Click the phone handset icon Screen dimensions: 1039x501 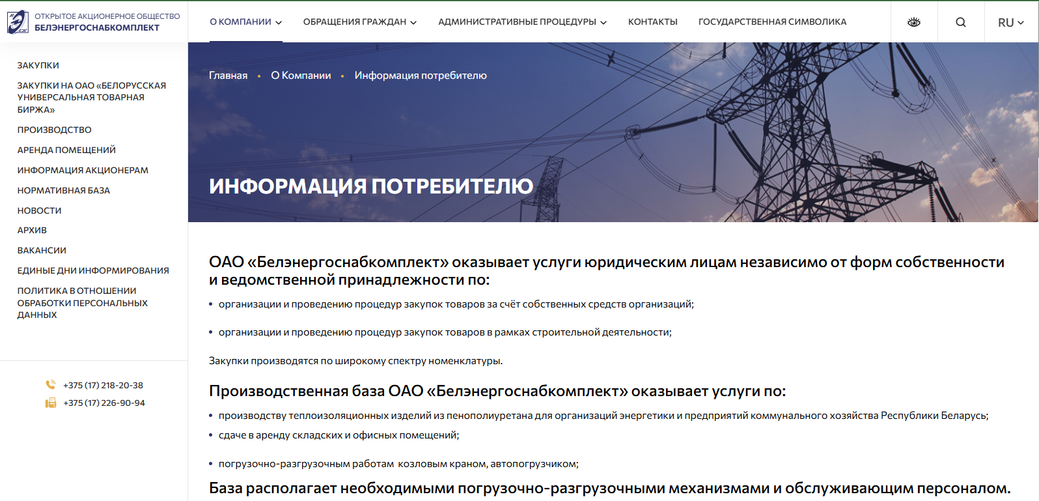pos(50,385)
